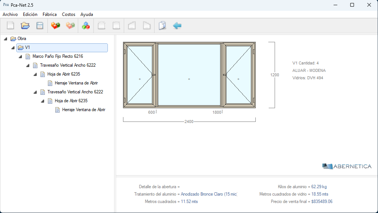Select the V1 tree item

(62, 47)
